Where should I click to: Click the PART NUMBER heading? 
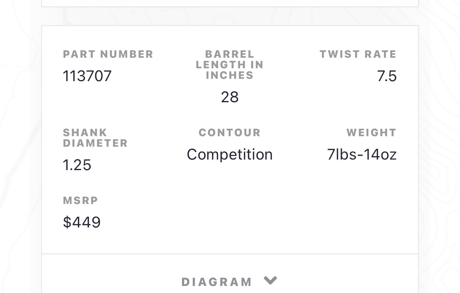108,54
